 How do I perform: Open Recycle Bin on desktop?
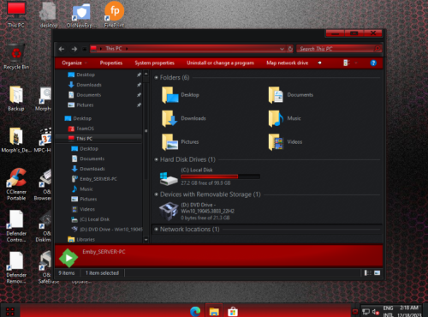point(16,57)
